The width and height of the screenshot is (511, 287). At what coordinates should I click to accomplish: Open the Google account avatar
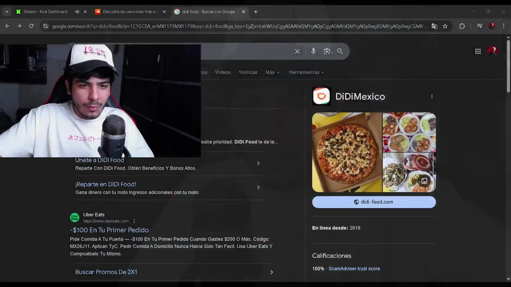[492, 51]
